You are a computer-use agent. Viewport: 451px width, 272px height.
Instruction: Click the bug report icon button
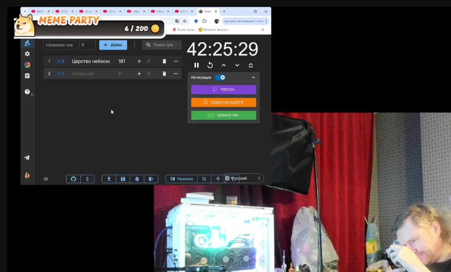(x=137, y=179)
